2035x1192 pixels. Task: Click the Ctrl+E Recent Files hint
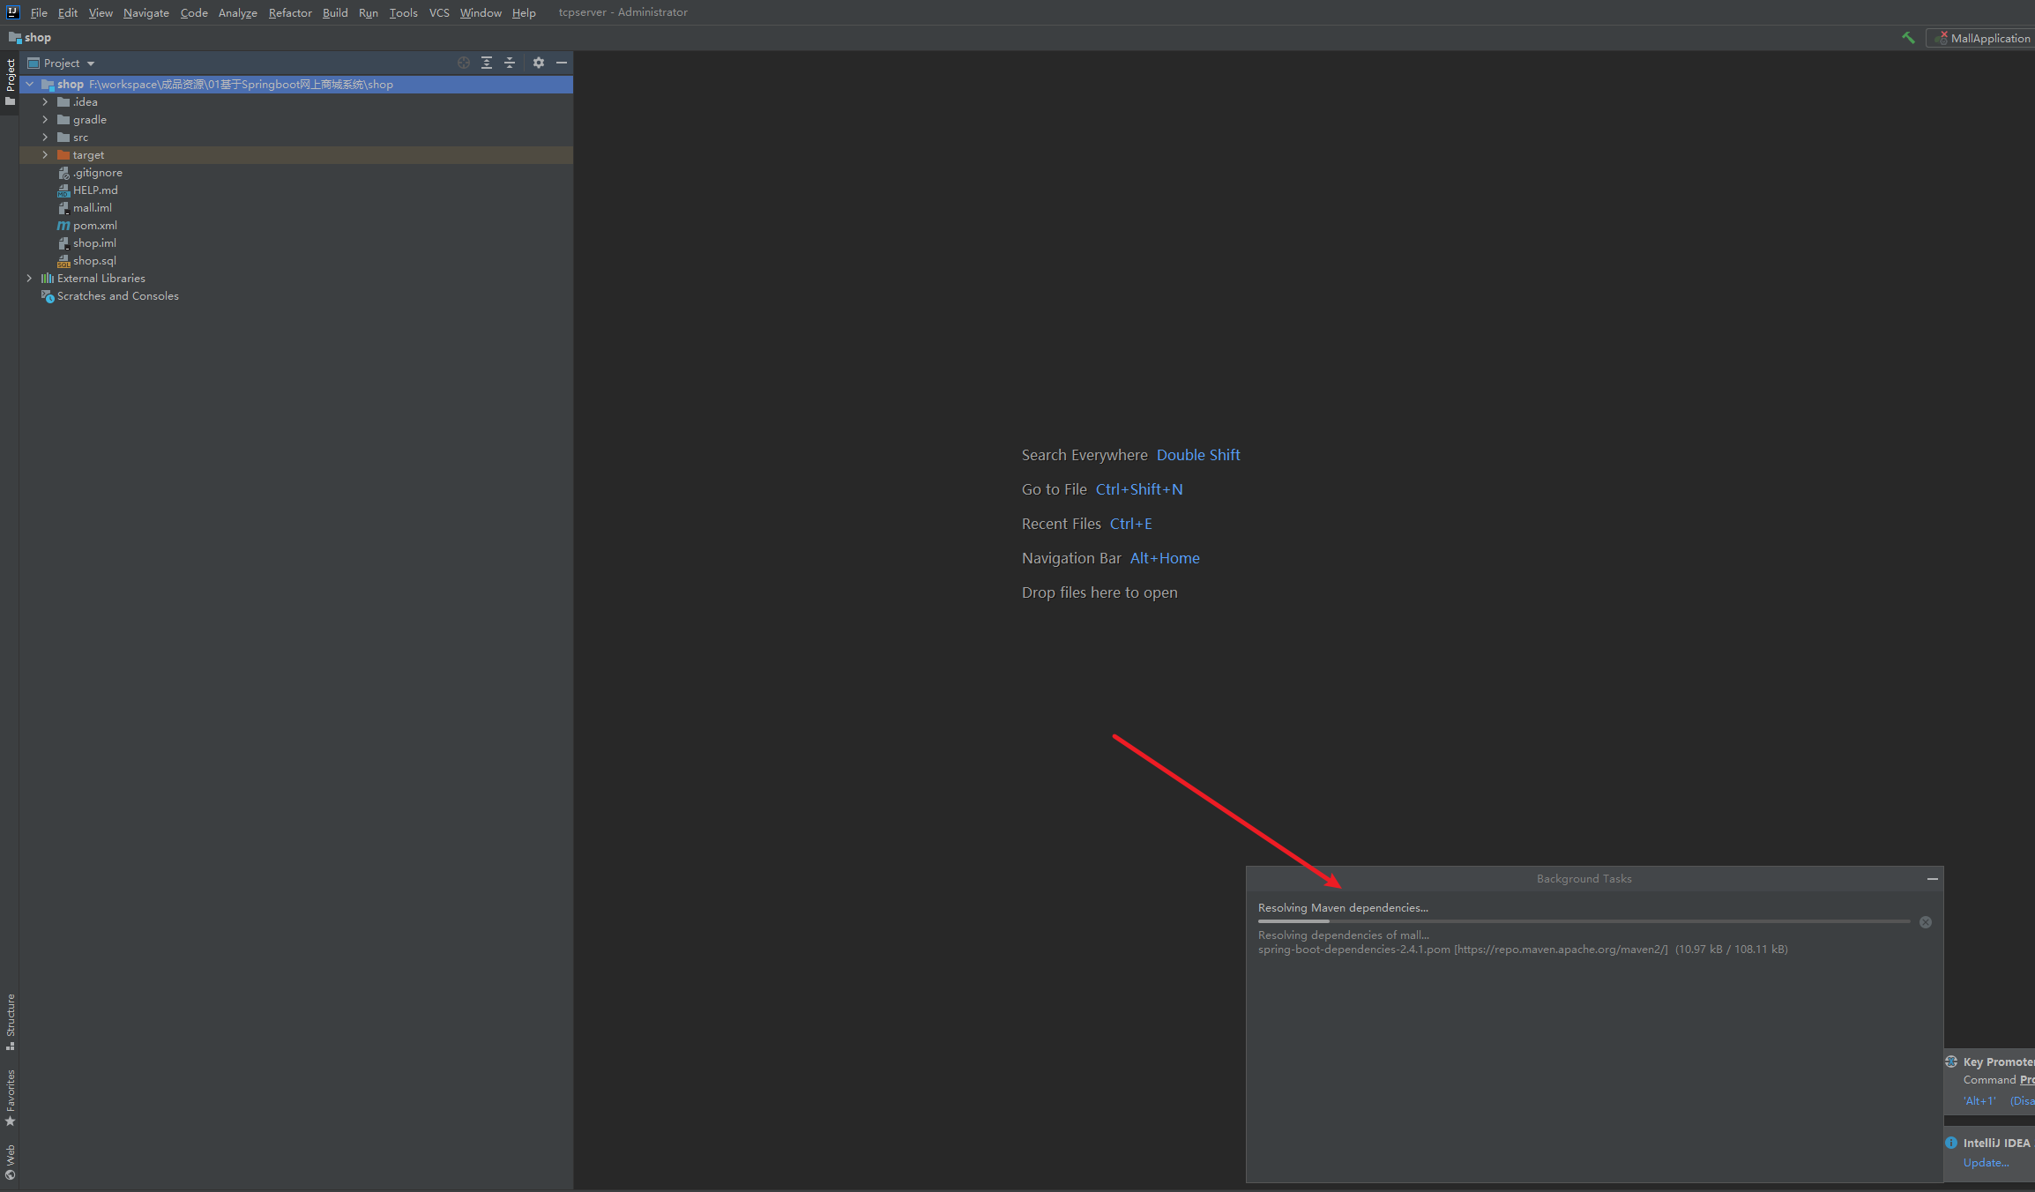[x=1131, y=524]
